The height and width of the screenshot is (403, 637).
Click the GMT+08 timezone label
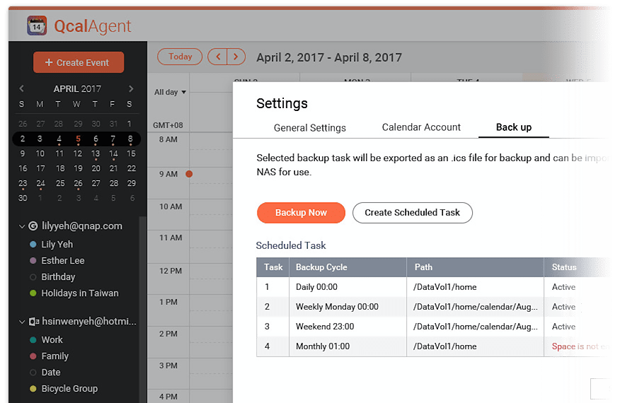pyautogui.click(x=168, y=125)
